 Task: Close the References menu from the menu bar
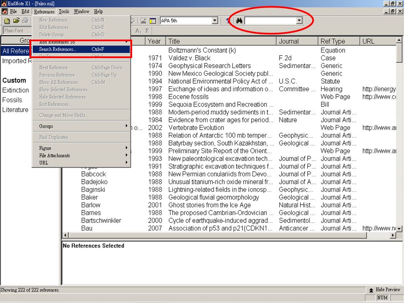point(44,12)
